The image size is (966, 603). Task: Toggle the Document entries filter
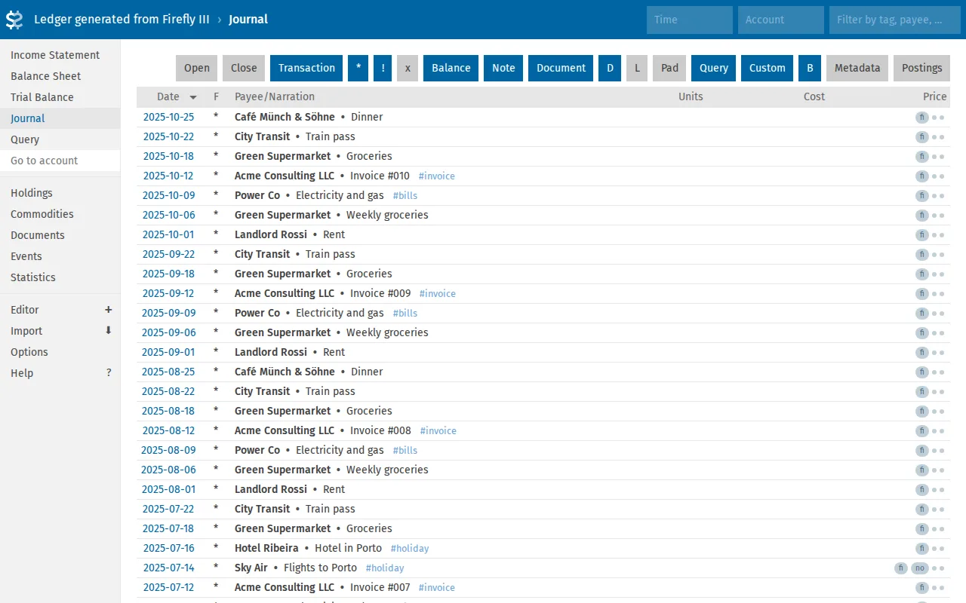click(561, 68)
